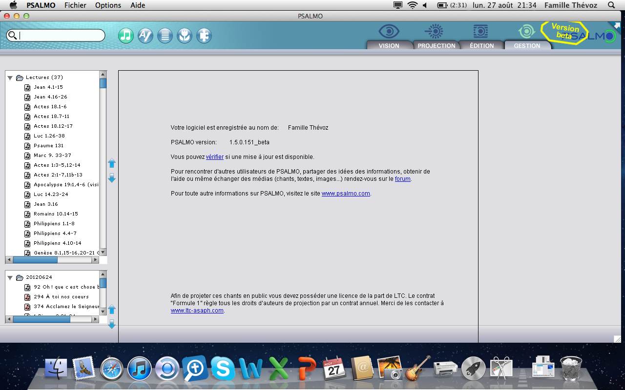Open the Fichier menu
This screenshot has height=390, width=625.
[75, 5]
